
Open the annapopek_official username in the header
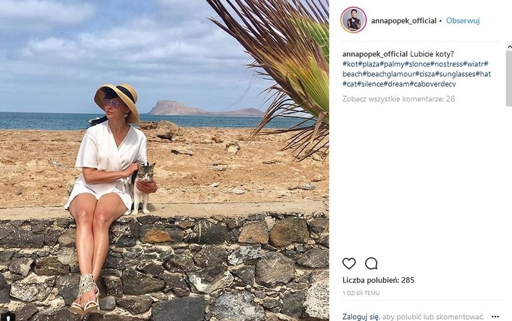click(403, 21)
